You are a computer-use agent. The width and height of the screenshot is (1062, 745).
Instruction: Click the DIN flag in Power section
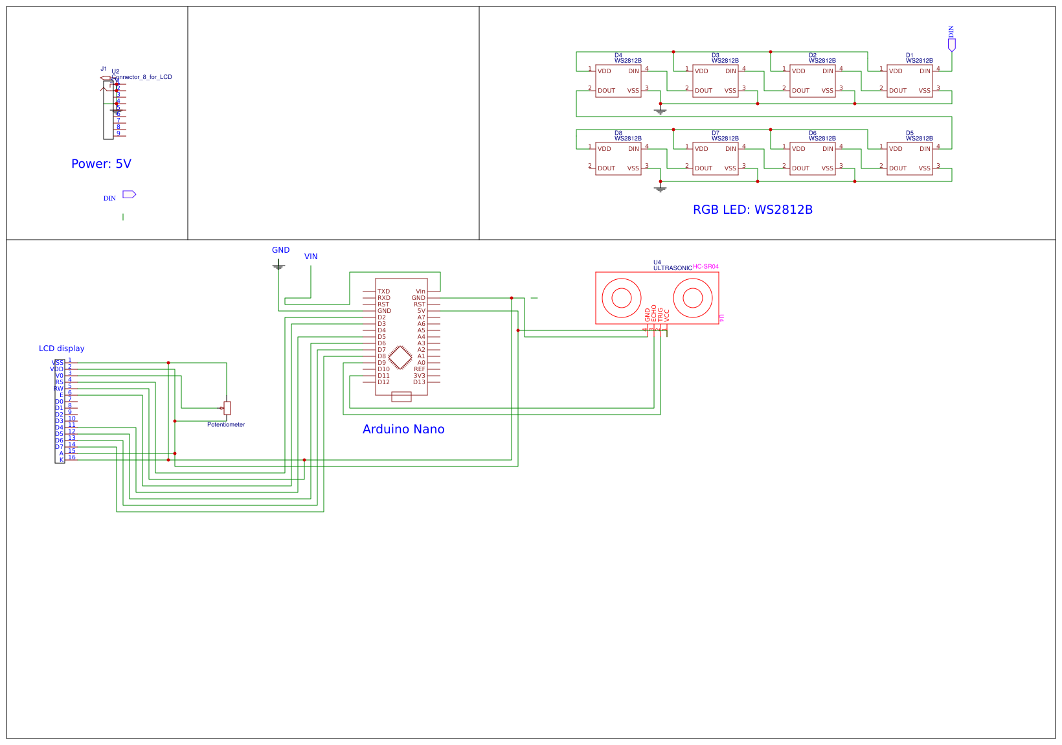[129, 194]
